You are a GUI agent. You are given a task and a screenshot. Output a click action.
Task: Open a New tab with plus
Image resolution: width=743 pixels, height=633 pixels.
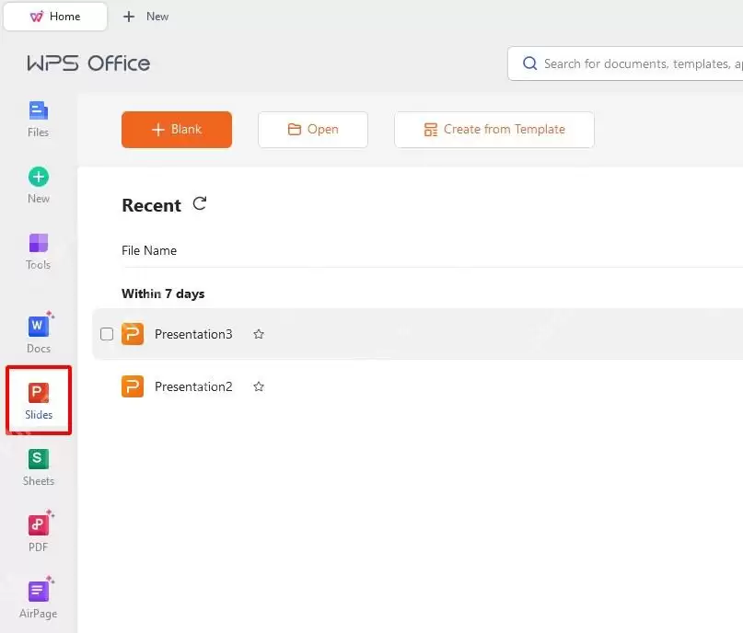click(145, 17)
